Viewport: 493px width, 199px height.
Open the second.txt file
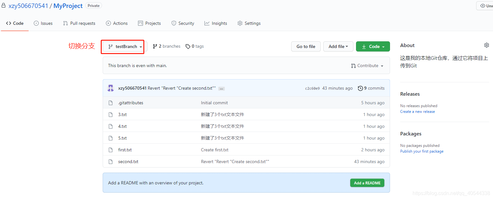coord(128,161)
